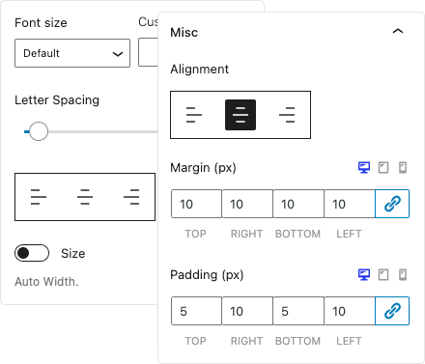Switch Padding to desktop device view

[364, 274]
